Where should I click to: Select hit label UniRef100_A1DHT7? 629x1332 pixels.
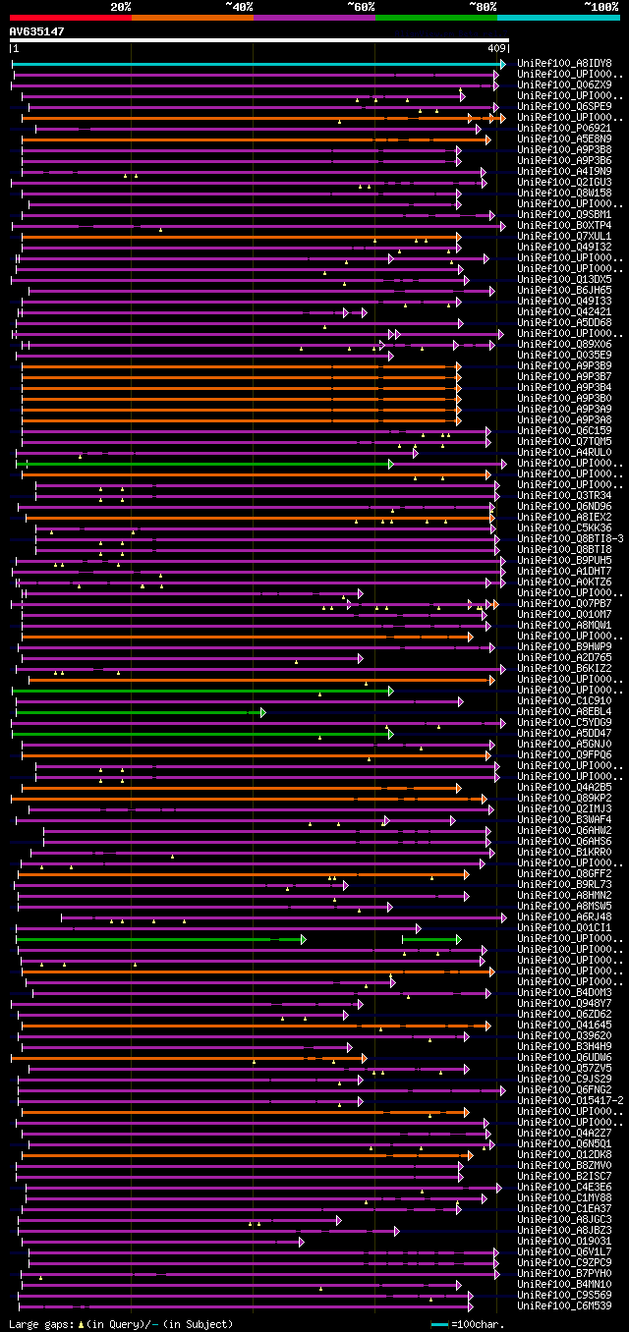[x=566, y=572]
